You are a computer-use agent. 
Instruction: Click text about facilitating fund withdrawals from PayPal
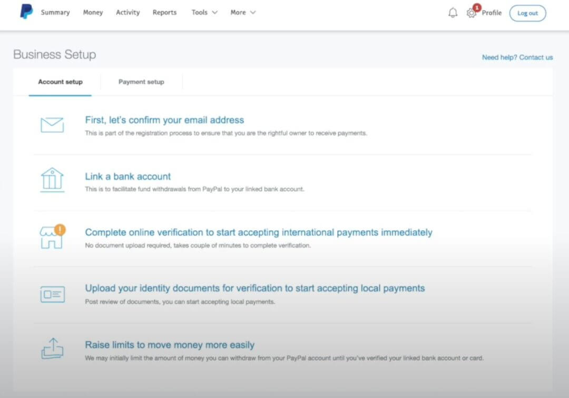coord(194,189)
